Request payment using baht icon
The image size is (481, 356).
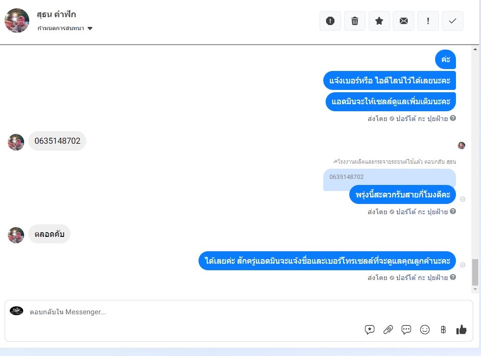tap(443, 330)
